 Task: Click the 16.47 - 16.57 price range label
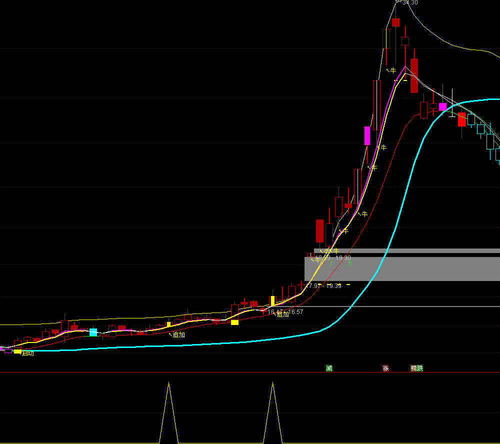pyautogui.click(x=285, y=311)
